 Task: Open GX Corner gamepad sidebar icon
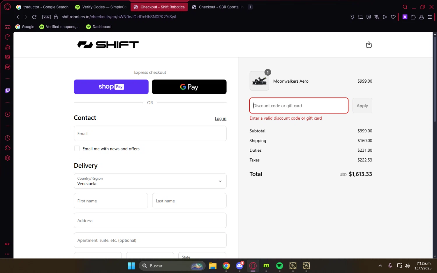click(x=8, y=27)
